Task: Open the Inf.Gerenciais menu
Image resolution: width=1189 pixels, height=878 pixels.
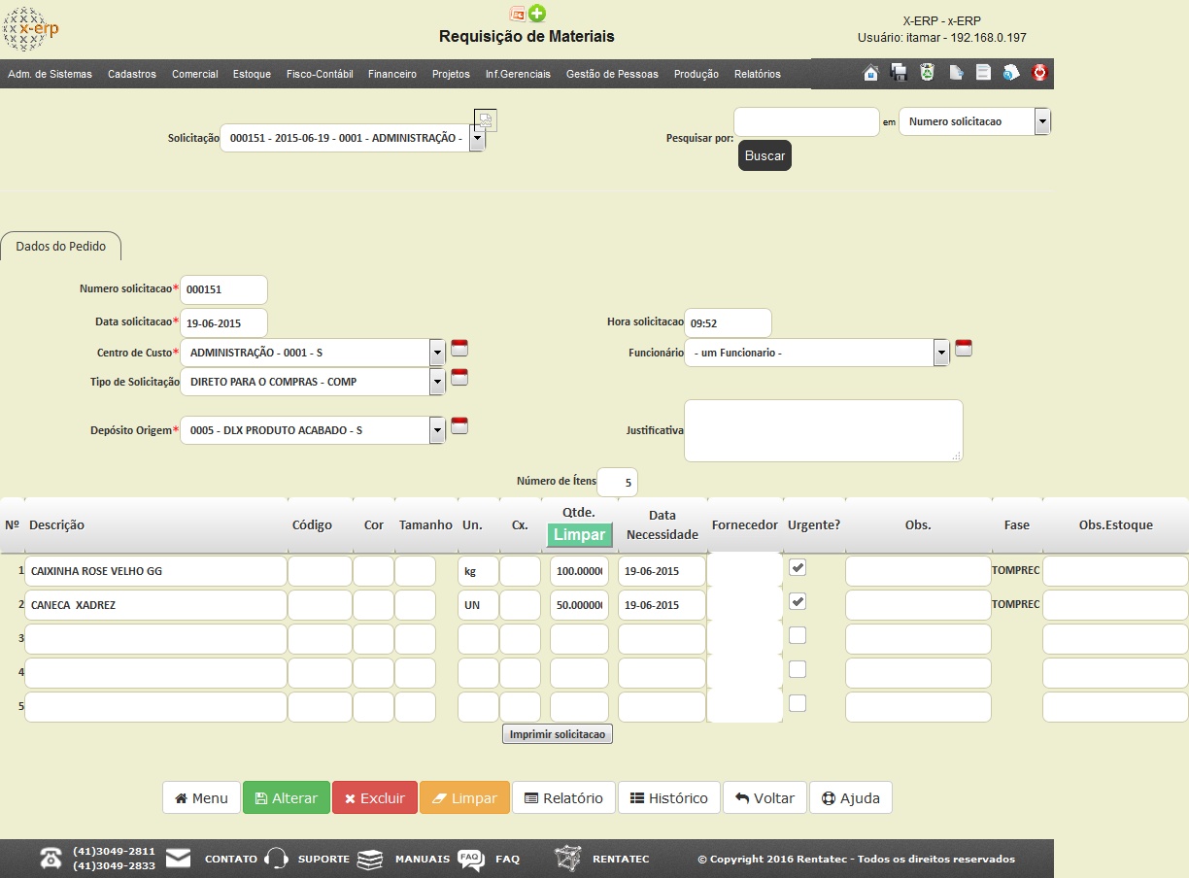Action: (x=518, y=74)
